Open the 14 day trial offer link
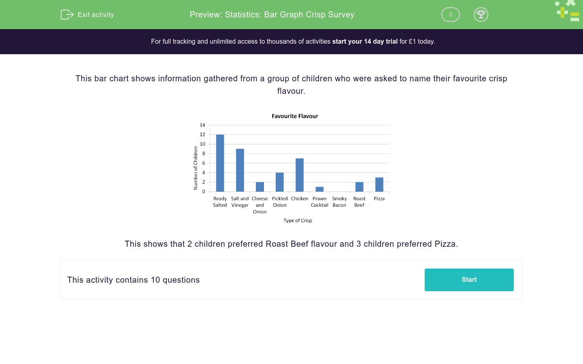The height and width of the screenshot is (364, 583). 365,41
